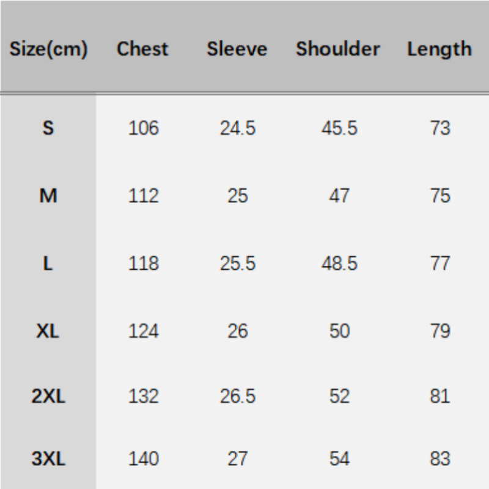Screen dimensions: 489x489
Task: Select the Length column header
Action: pyautogui.click(x=439, y=50)
